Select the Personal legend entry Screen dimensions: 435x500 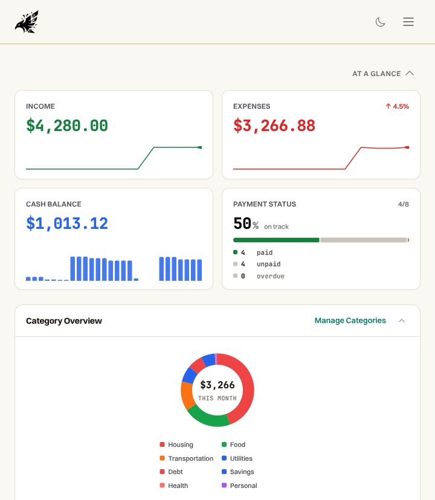click(x=239, y=486)
